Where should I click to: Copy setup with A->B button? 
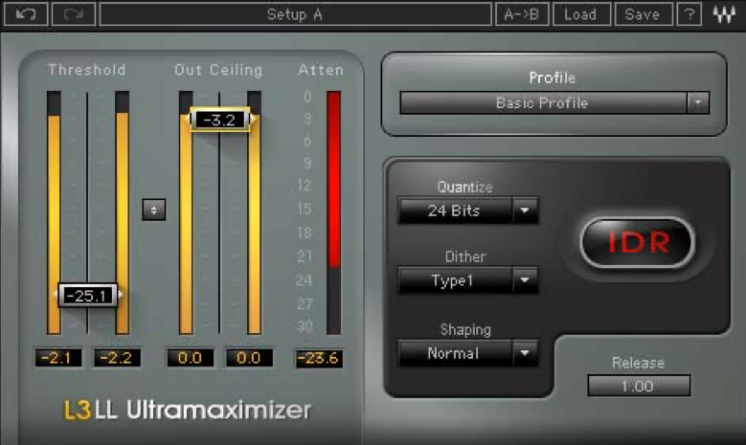(x=522, y=14)
